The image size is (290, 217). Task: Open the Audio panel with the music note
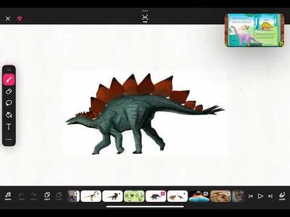pos(8,196)
